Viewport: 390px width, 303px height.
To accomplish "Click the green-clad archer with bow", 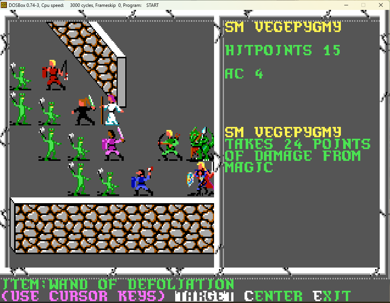I will [x=169, y=145].
